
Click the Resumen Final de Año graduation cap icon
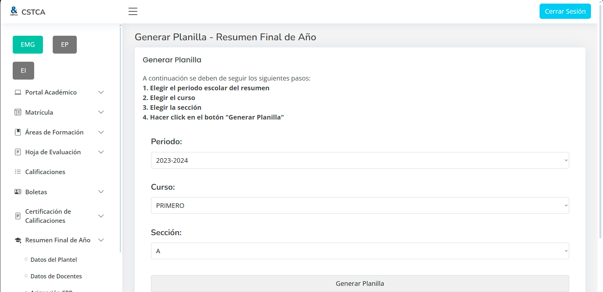(18, 240)
